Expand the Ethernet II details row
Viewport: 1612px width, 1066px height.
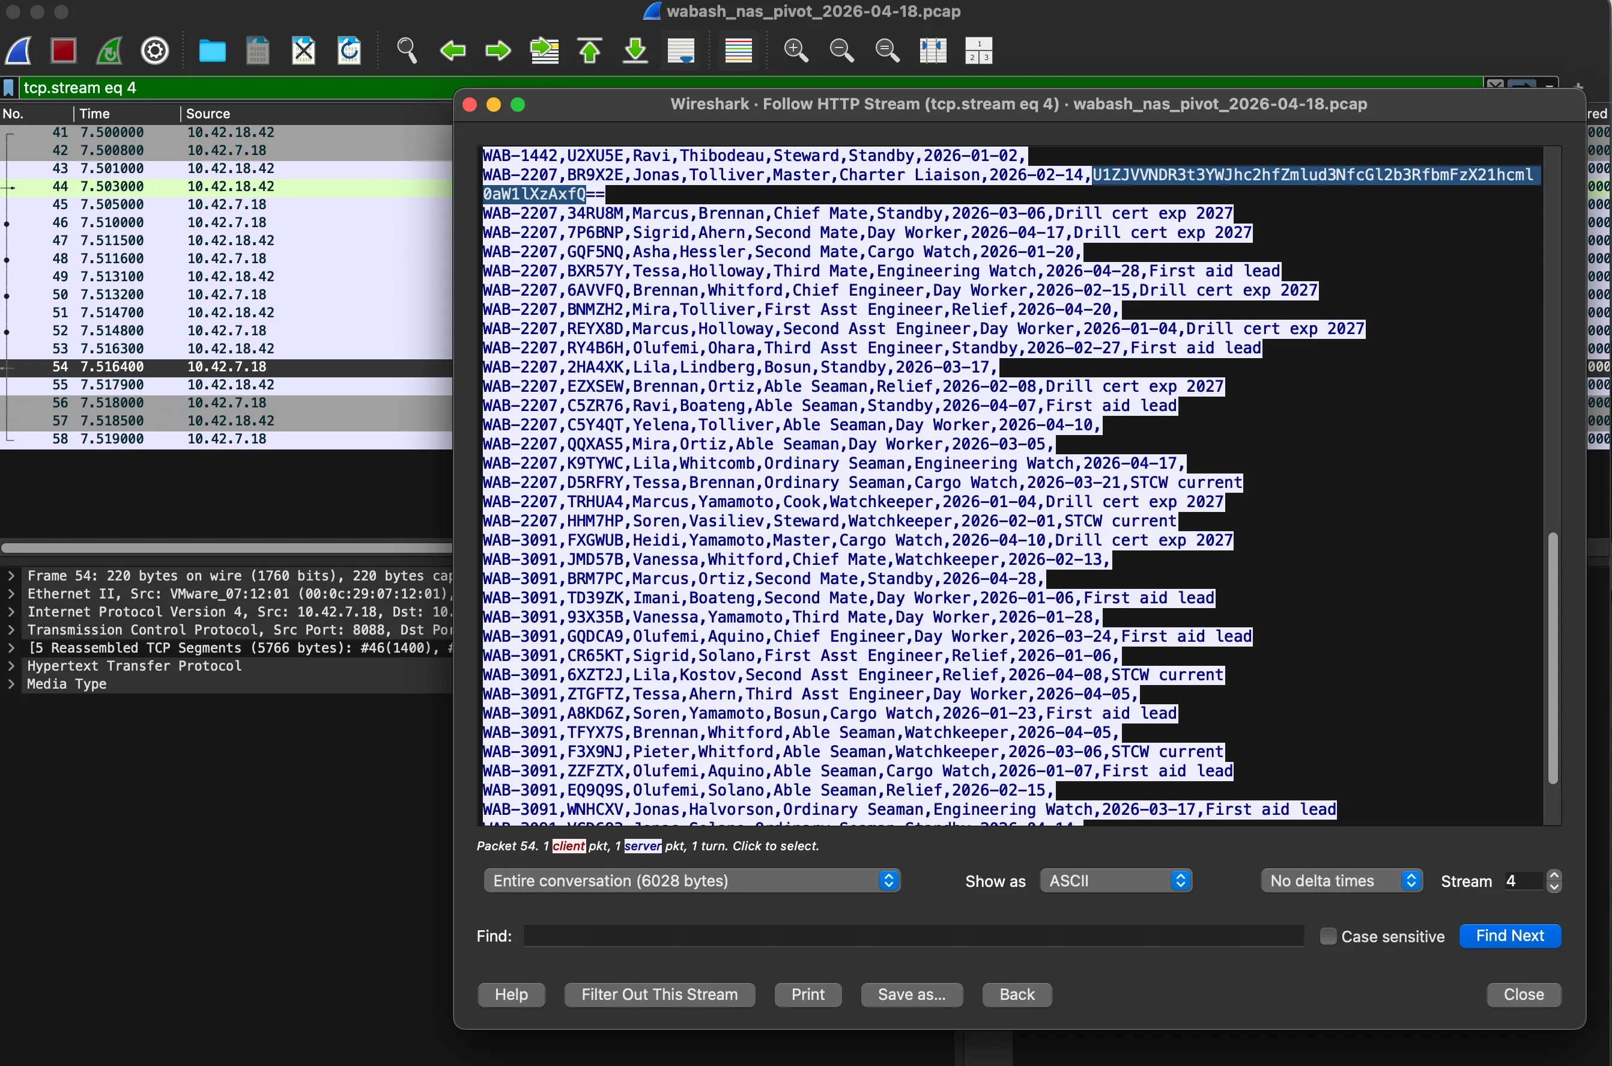[11, 594]
